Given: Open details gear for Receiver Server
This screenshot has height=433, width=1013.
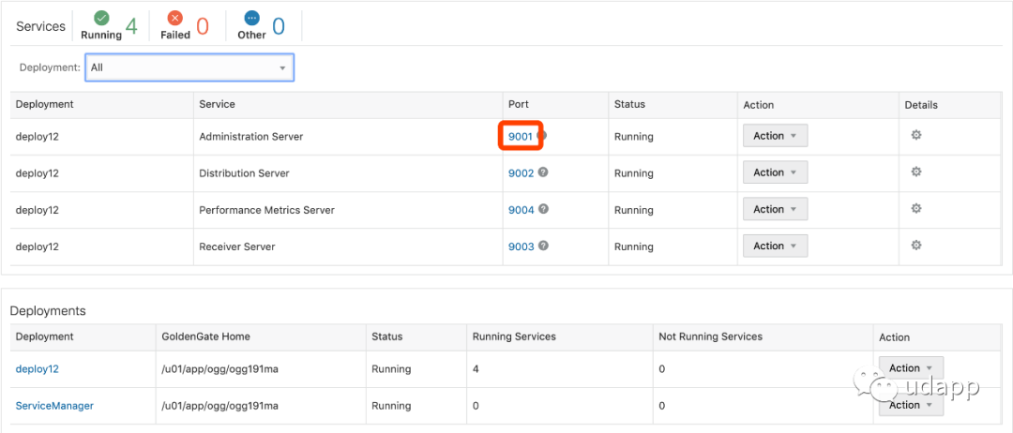Looking at the screenshot, I should 915,246.
